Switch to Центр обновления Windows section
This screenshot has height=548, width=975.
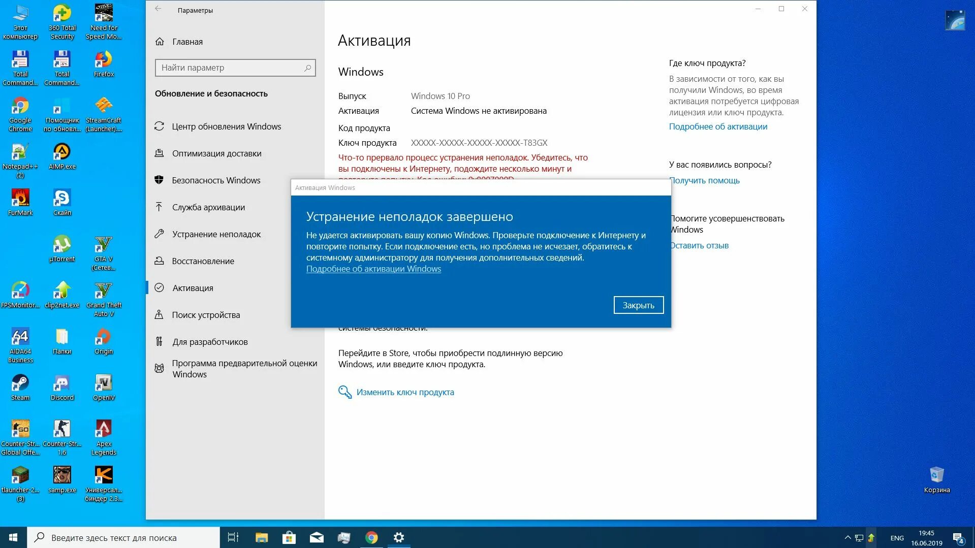226,126
